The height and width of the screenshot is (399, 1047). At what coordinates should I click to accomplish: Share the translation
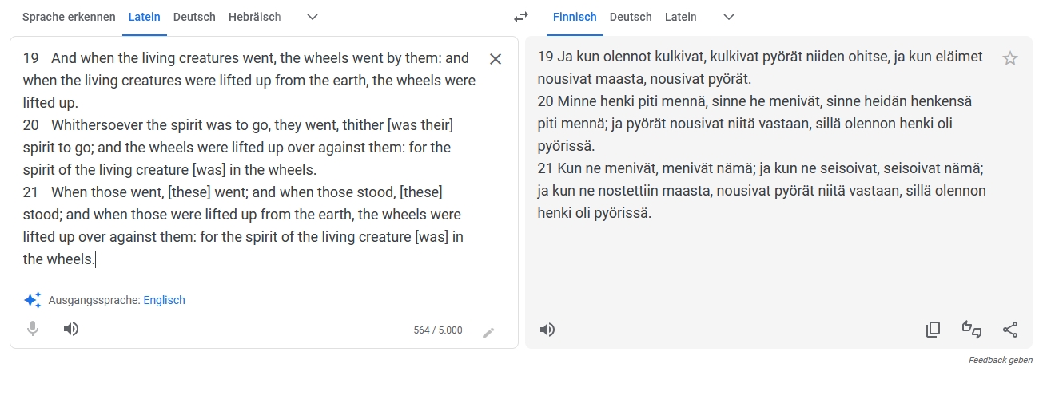tap(1010, 330)
